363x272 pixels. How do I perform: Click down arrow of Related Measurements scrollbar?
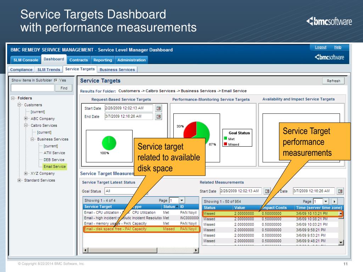pyautogui.click(x=341, y=242)
